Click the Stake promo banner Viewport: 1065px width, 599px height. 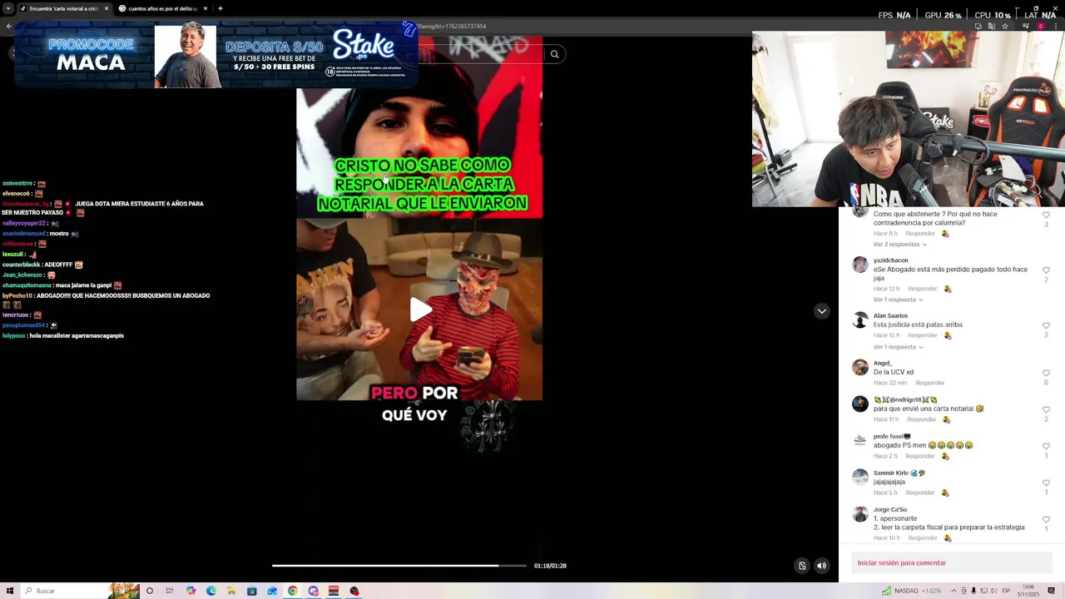pyautogui.click(x=216, y=55)
